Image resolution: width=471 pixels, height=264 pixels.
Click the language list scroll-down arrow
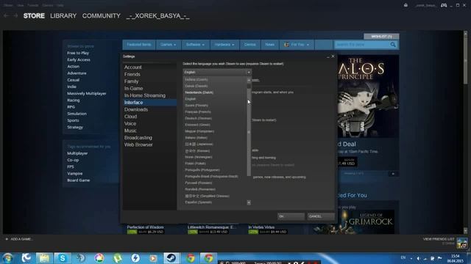[249, 202]
